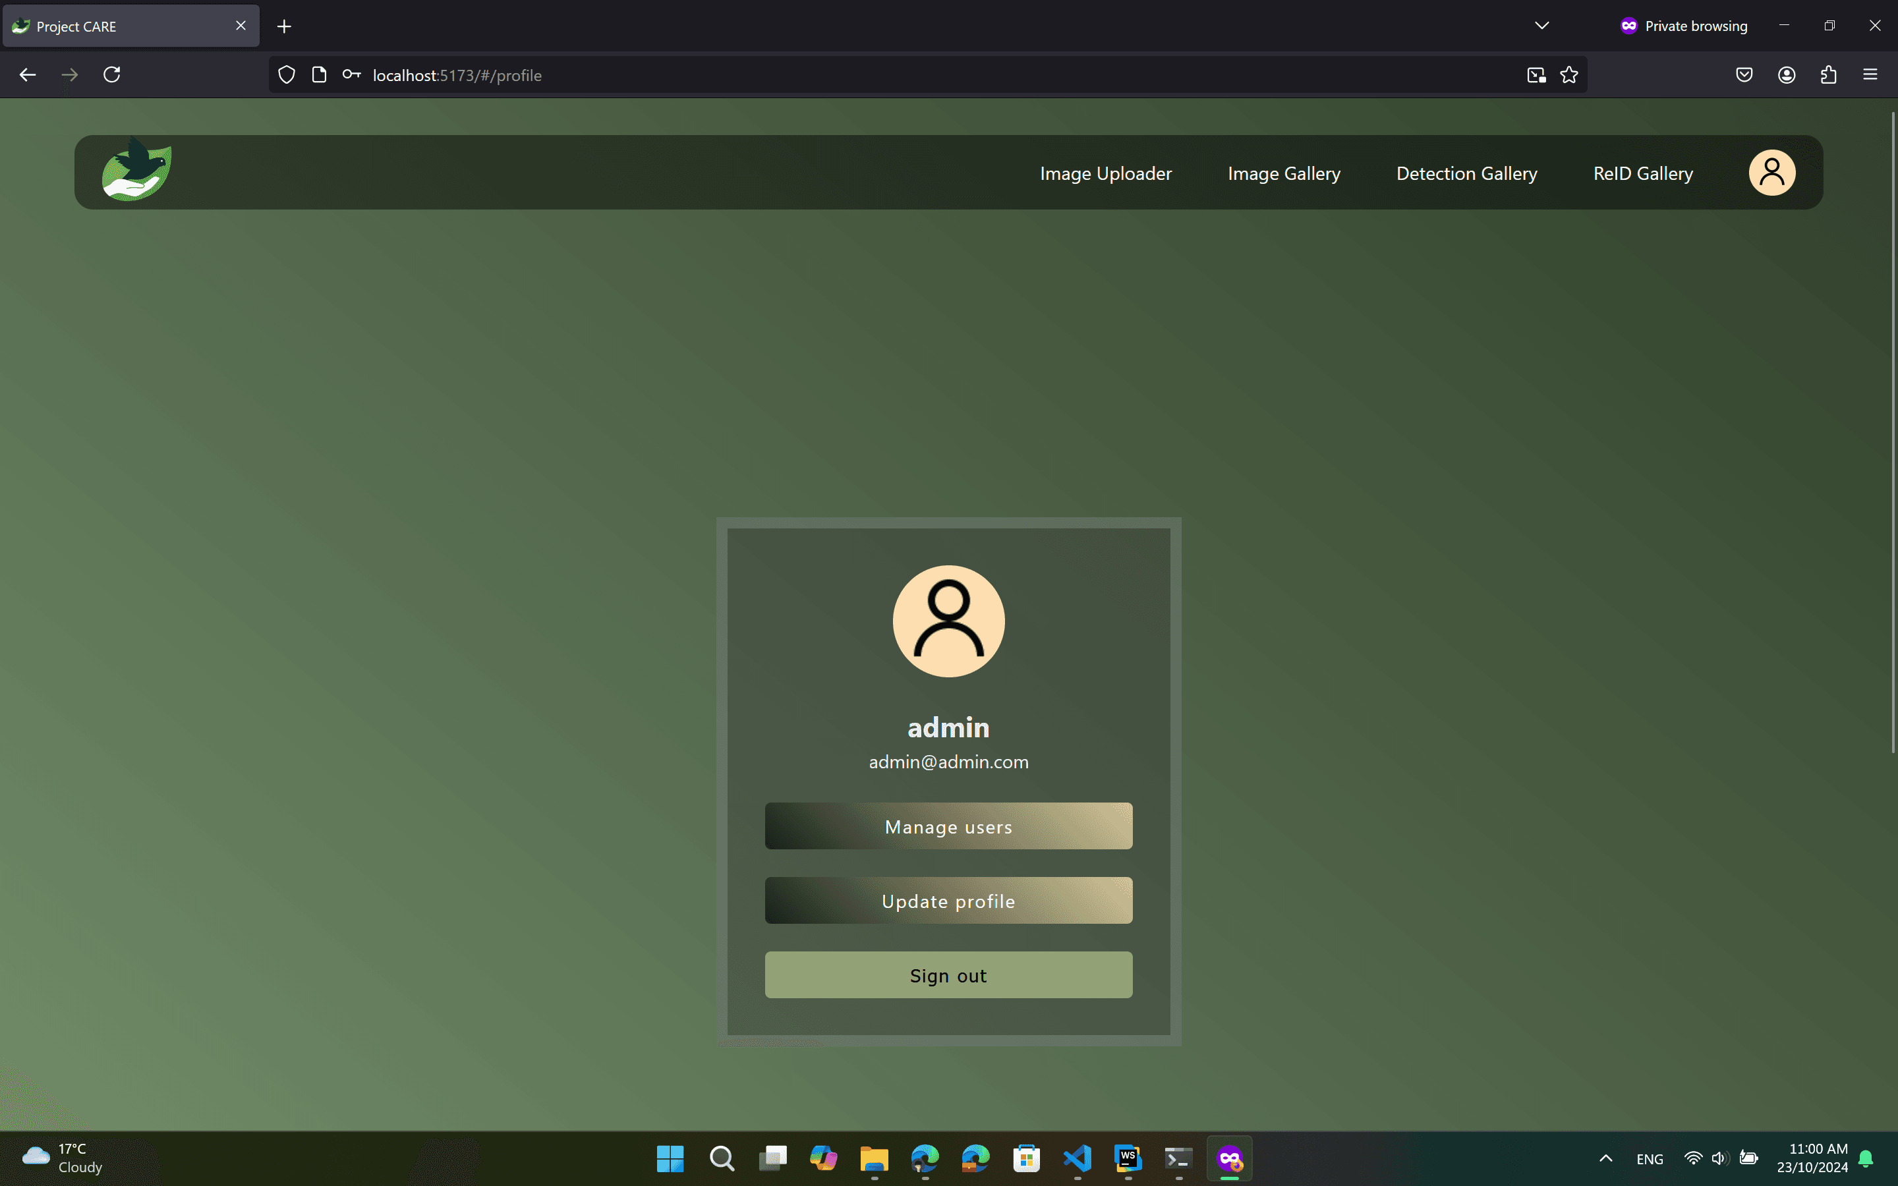Open Visual Studio Code from taskbar
The width and height of the screenshot is (1898, 1186).
1078,1158
